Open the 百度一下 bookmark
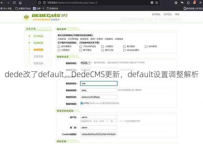Image resolution: width=203 pixels, height=144 pixels. click(39, 9)
